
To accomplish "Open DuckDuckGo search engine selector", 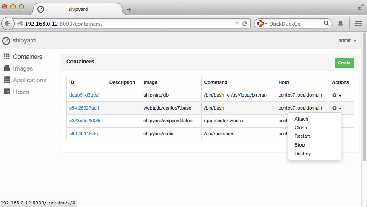I will click(262, 24).
